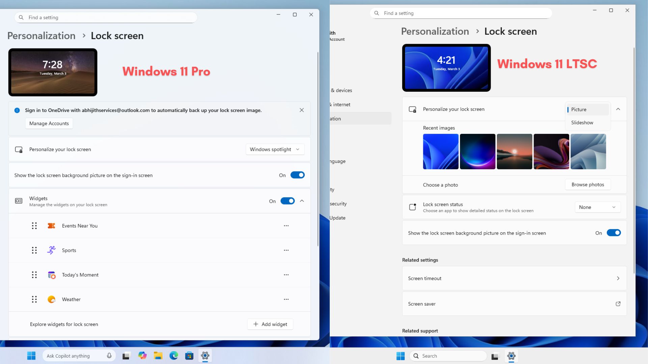Image resolution: width=648 pixels, height=364 pixels.
Task: Select the sunset image thumbnail under Recent images
Action: 514,151
